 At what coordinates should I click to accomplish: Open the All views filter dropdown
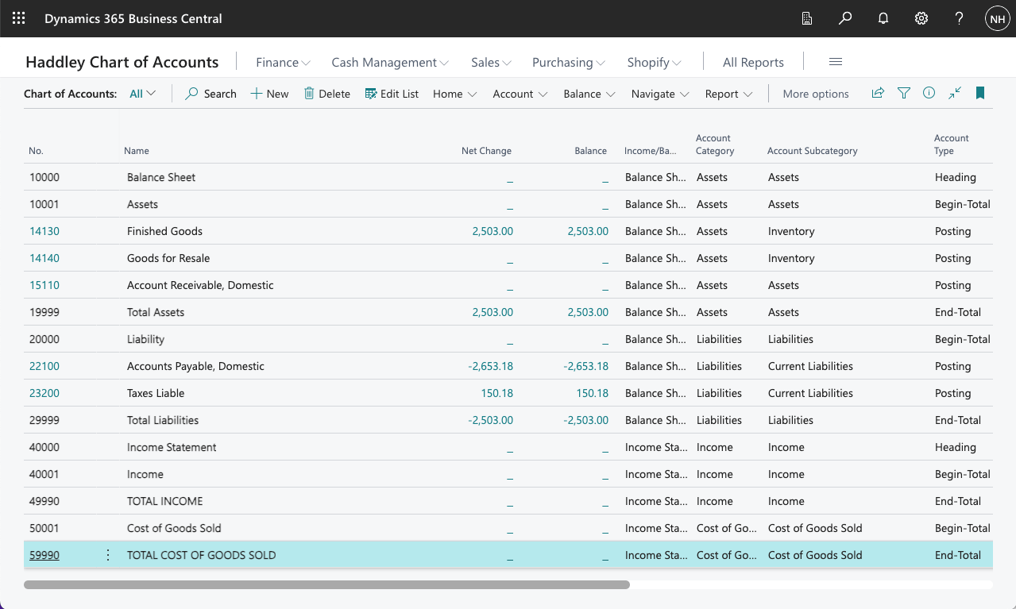pos(143,94)
